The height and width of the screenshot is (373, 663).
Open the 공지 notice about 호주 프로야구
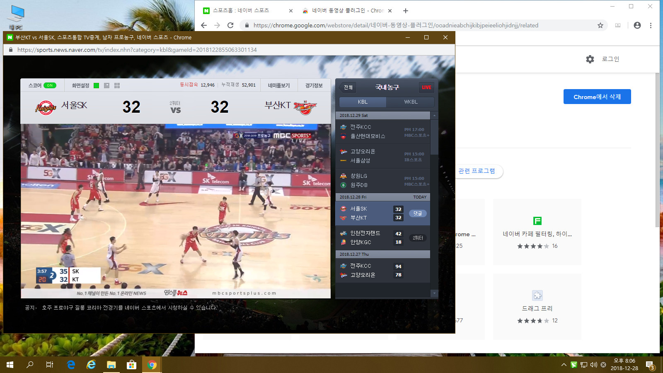(129, 308)
